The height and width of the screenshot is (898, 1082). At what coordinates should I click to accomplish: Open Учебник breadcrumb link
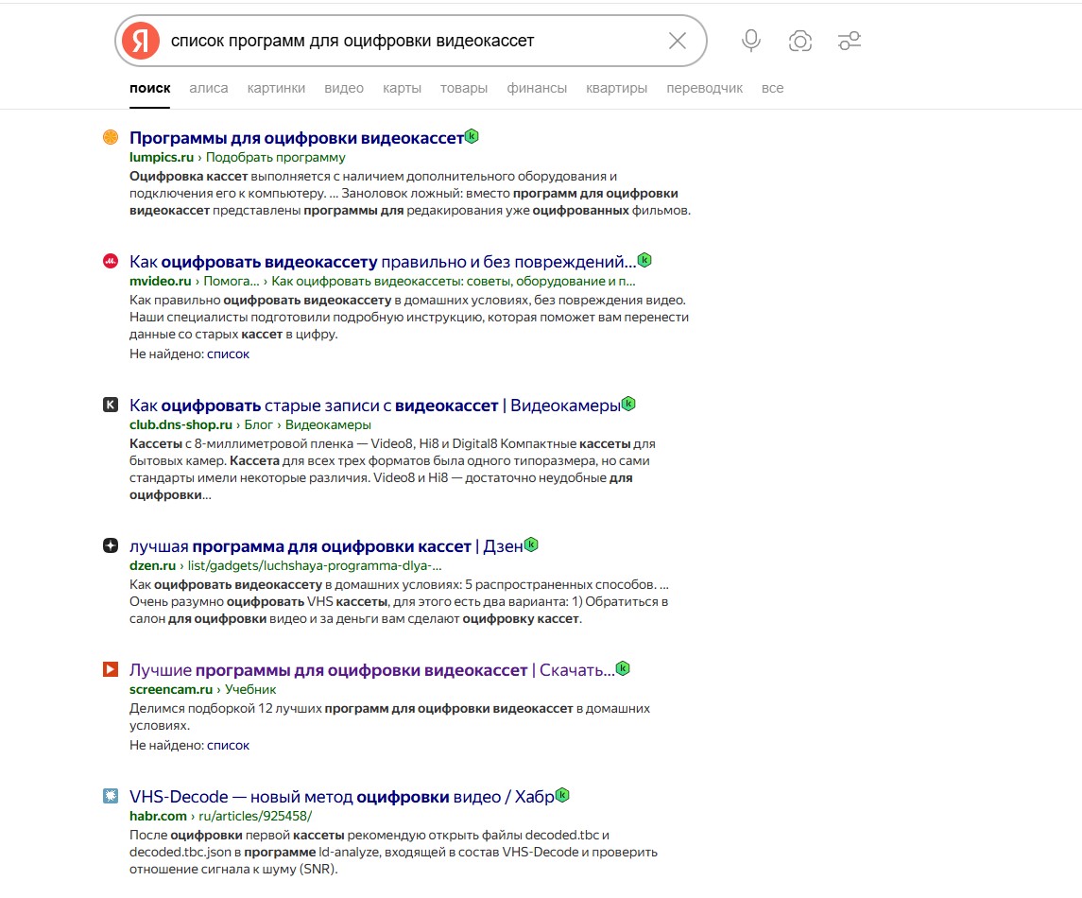click(x=250, y=689)
